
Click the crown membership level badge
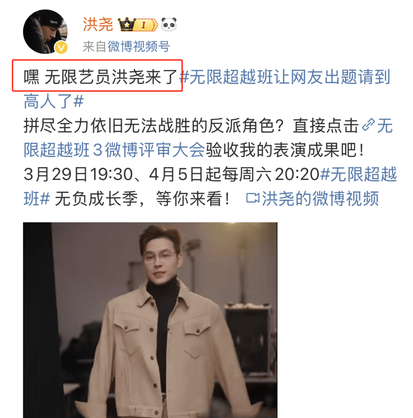[x=126, y=25]
